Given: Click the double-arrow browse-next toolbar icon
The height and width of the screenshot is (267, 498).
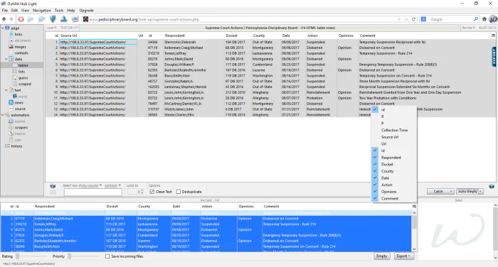Looking at the screenshot, I should [41, 19].
